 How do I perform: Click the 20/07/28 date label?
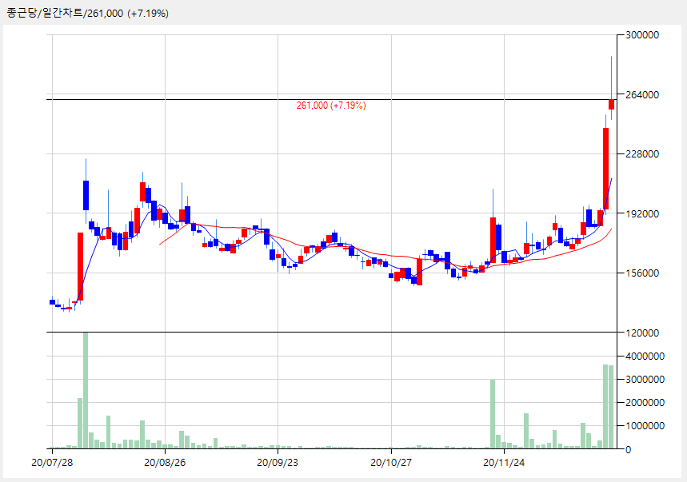click(x=52, y=463)
